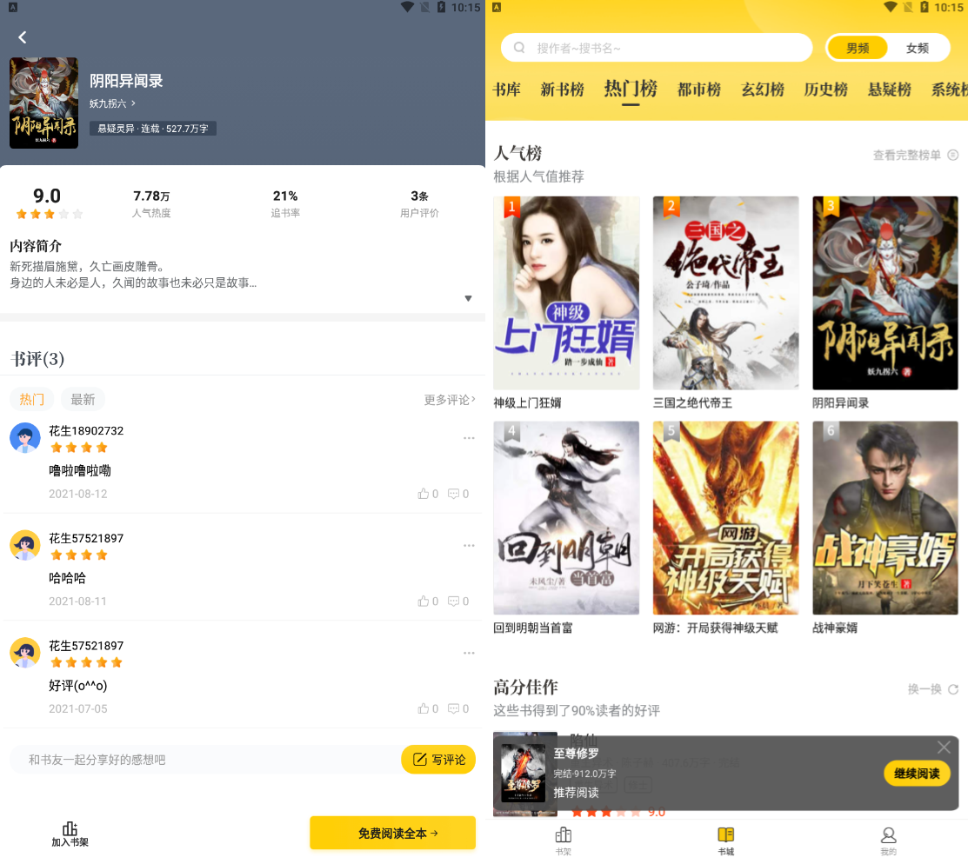Image resolution: width=968 pixels, height=864 pixels.
Task: Show 最新 reviews filter
Action: pyautogui.click(x=83, y=399)
